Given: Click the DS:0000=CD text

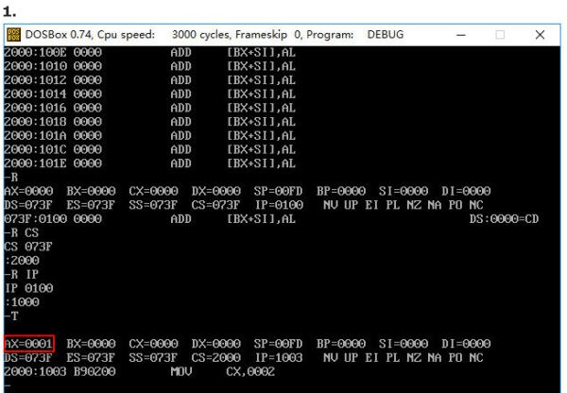Looking at the screenshot, I should tap(504, 219).
